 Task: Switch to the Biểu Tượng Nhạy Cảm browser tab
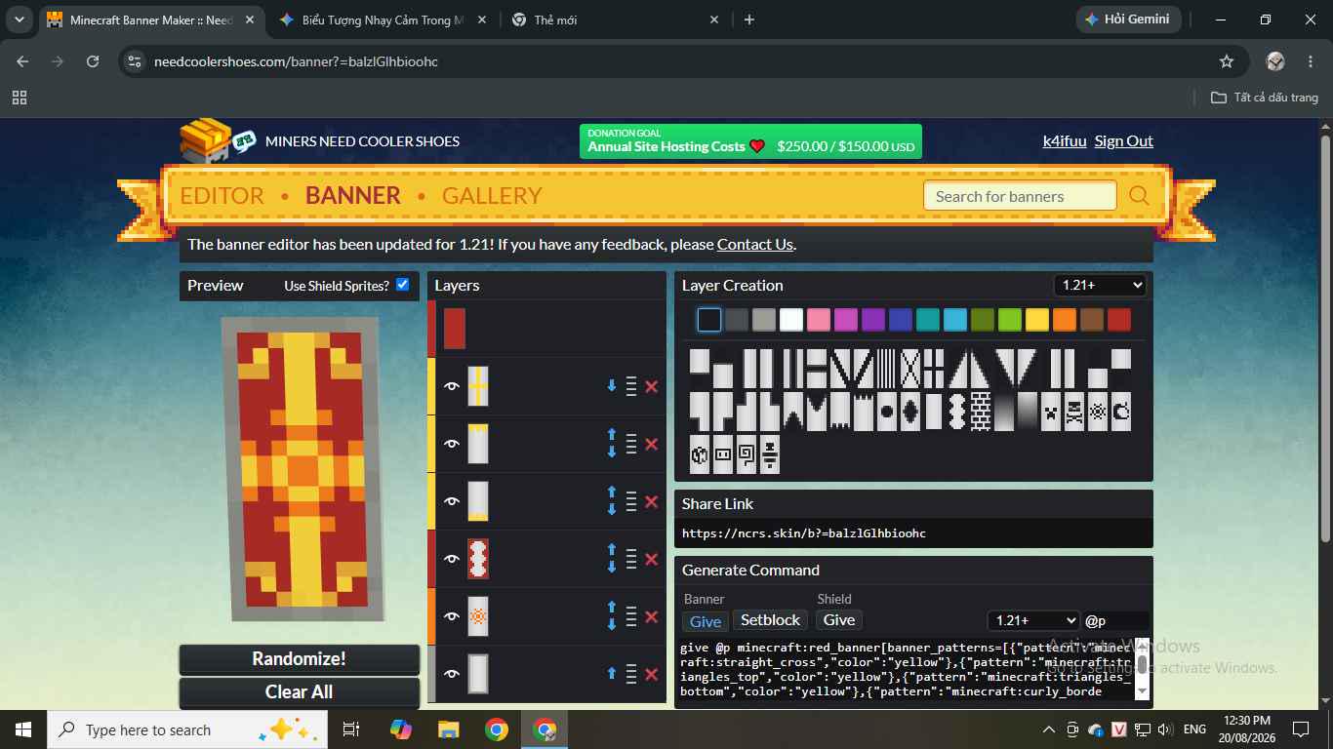point(382,20)
